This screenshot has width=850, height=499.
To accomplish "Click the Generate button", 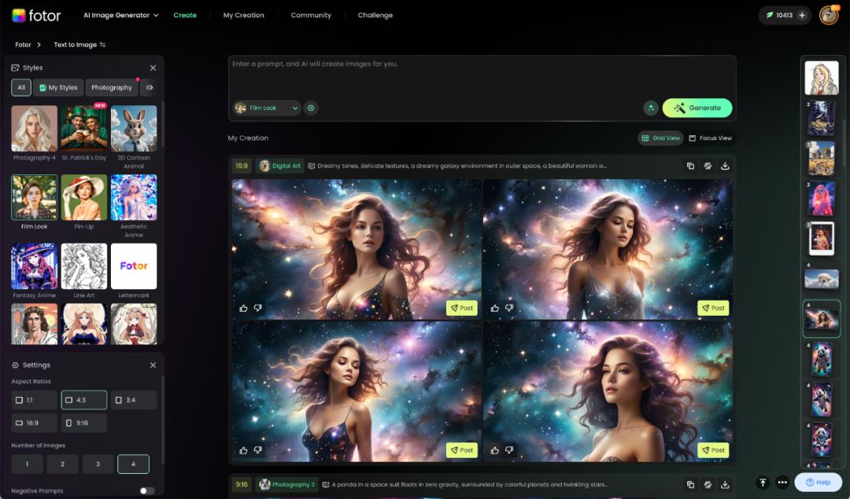I will [697, 108].
